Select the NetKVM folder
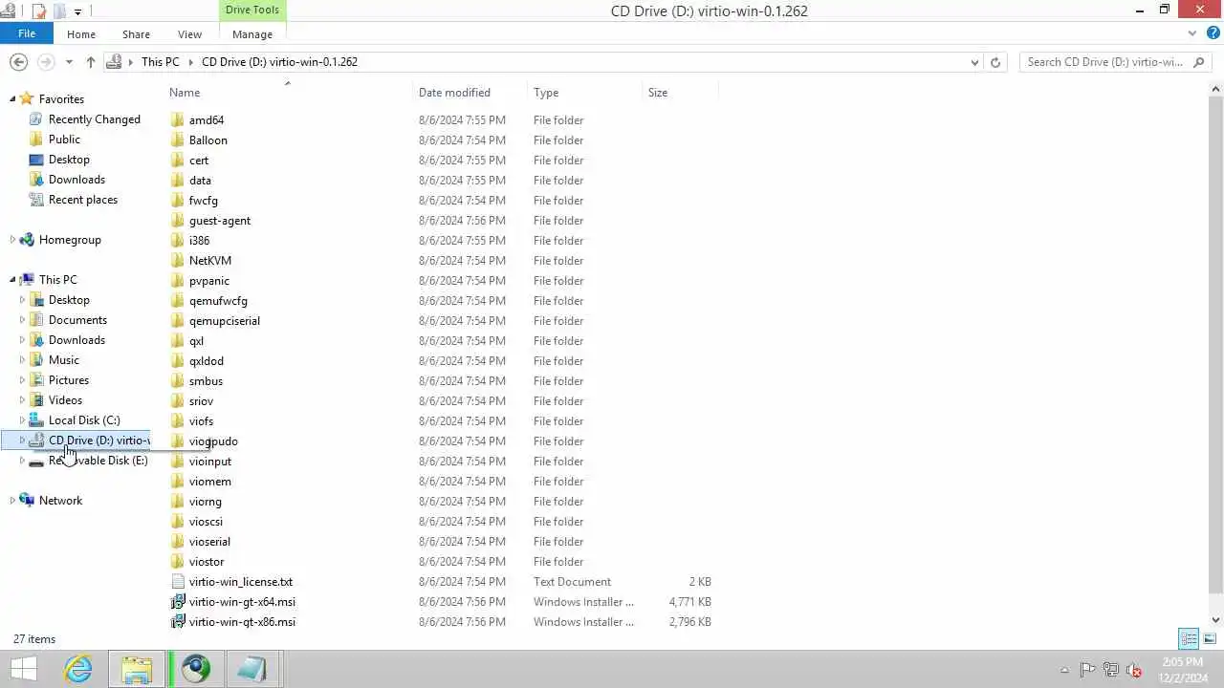 [x=210, y=261]
